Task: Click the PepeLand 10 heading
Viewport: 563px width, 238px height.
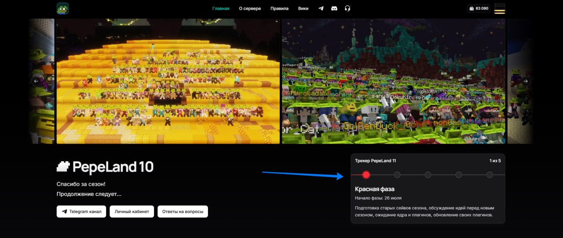Action: click(x=105, y=167)
